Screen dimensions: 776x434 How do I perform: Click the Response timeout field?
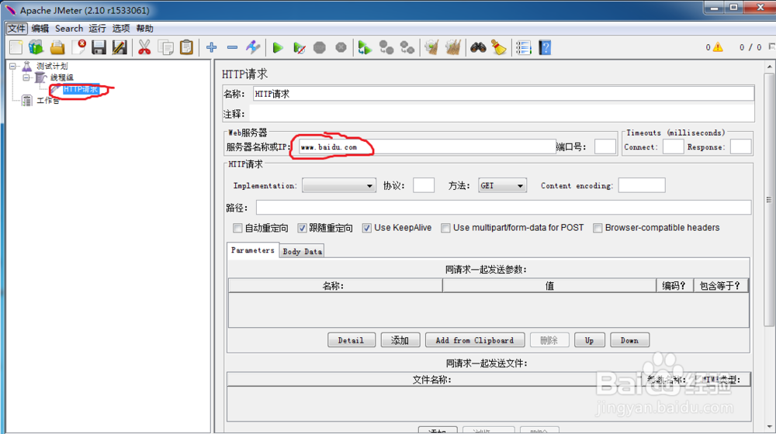(740, 146)
